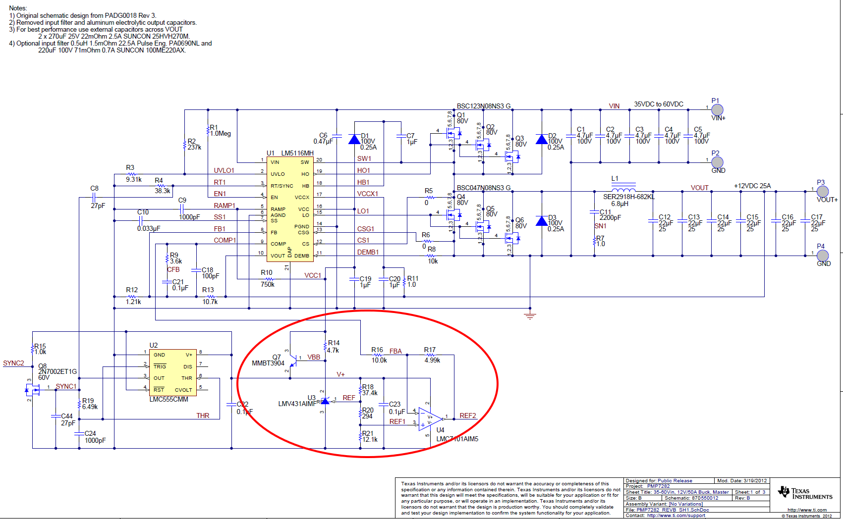Click the VCC1 net label

coord(313,275)
